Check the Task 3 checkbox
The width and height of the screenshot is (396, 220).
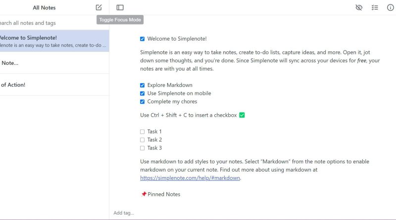[143, 148]
